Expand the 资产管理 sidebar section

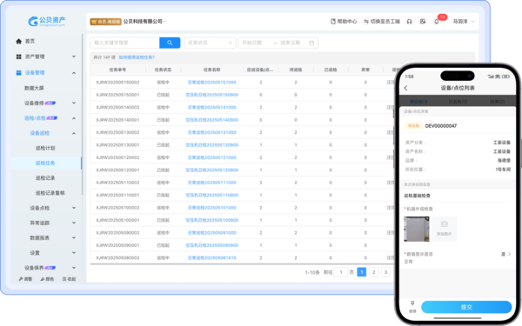pyautogui.click(x=74, y=57)
